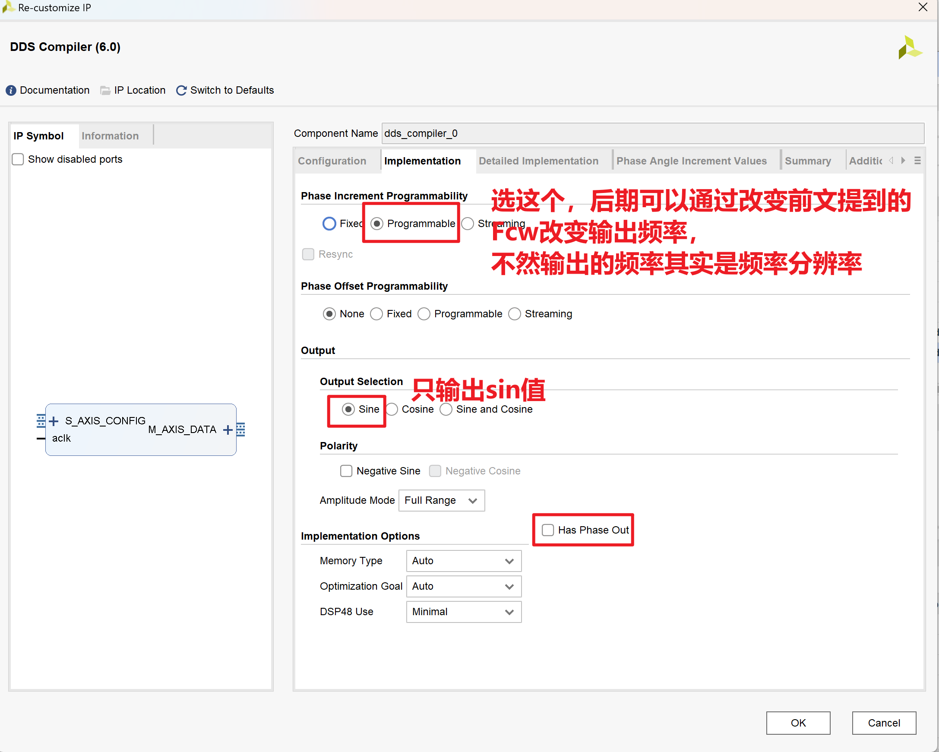Select Programmable phase increment option
The height and width of the screenshot is (752, 939).
coord(377,223)
